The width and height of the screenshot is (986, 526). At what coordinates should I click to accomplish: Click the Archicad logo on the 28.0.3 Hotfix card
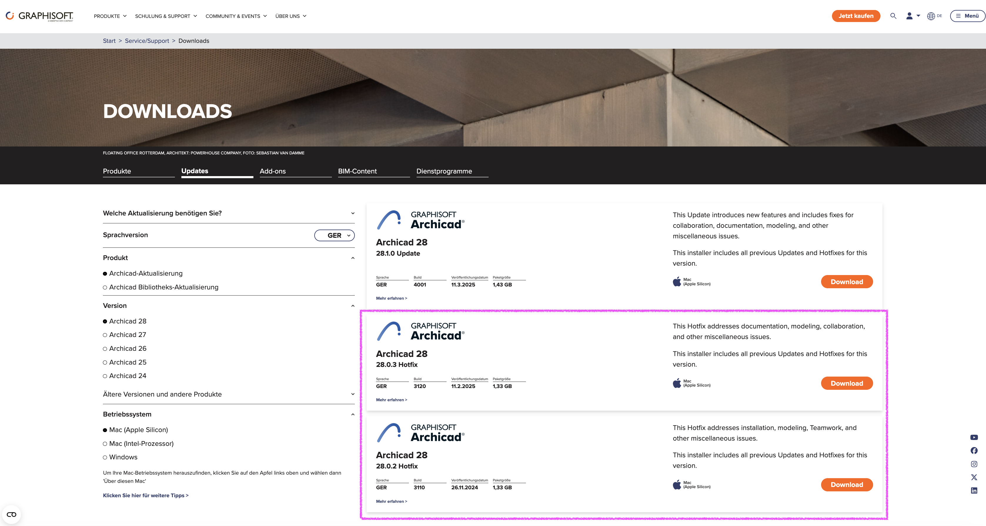tap(420, 331)
